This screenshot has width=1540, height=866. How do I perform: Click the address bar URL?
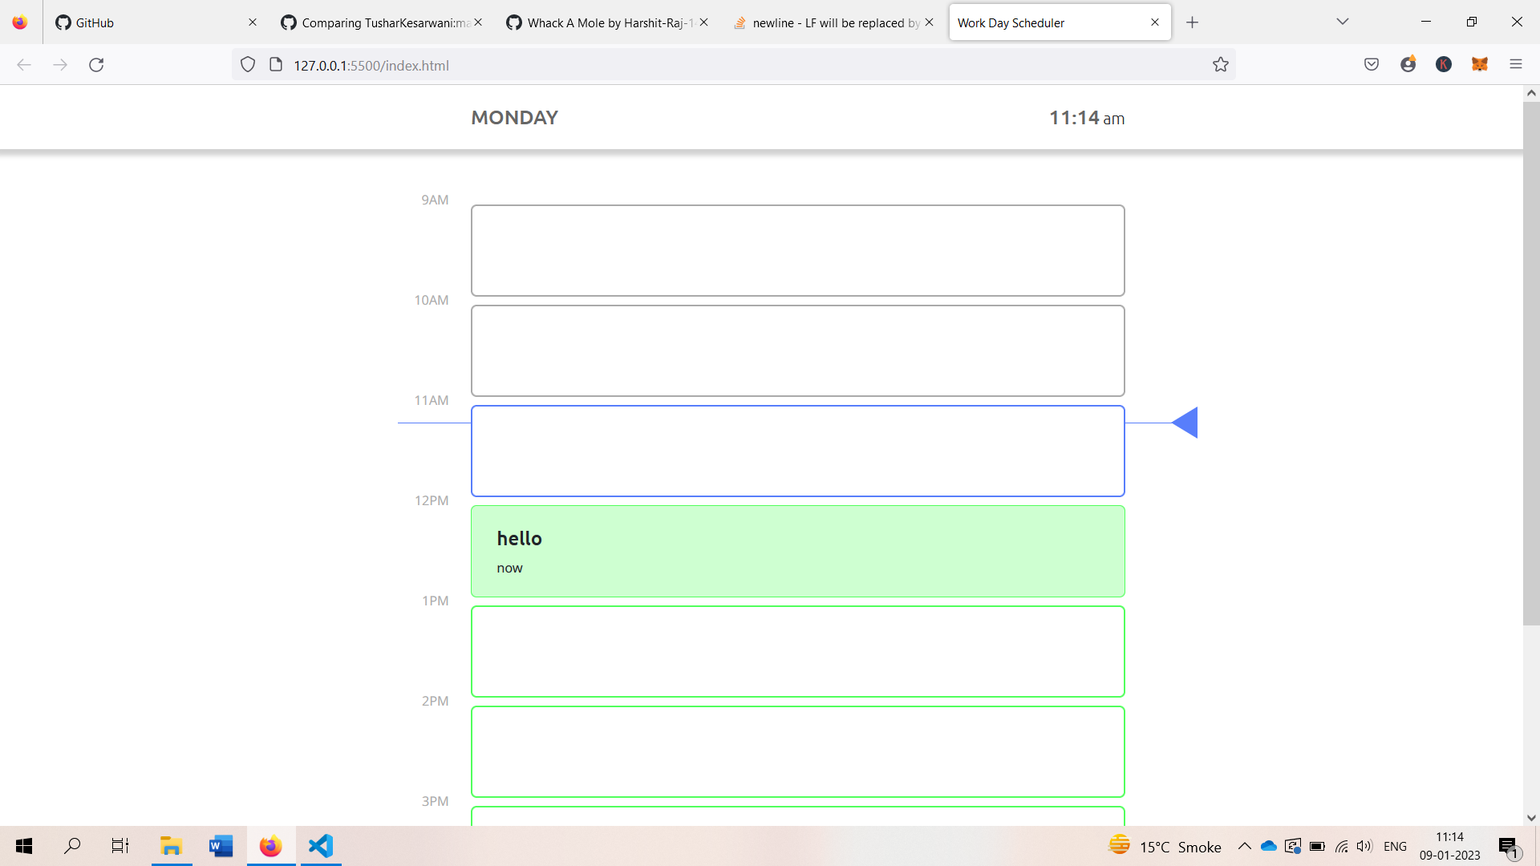pos(371,66)
